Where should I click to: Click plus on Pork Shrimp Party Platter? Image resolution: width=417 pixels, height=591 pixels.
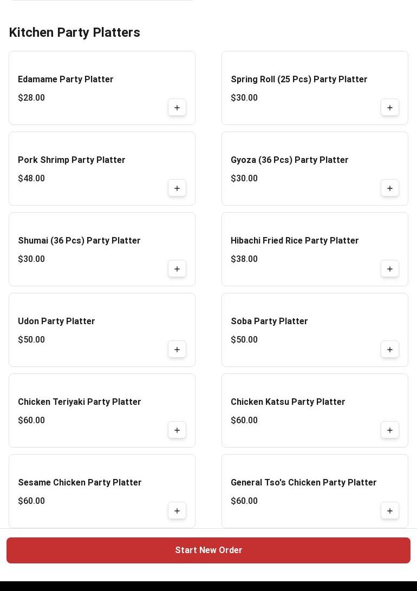[177, 188]
